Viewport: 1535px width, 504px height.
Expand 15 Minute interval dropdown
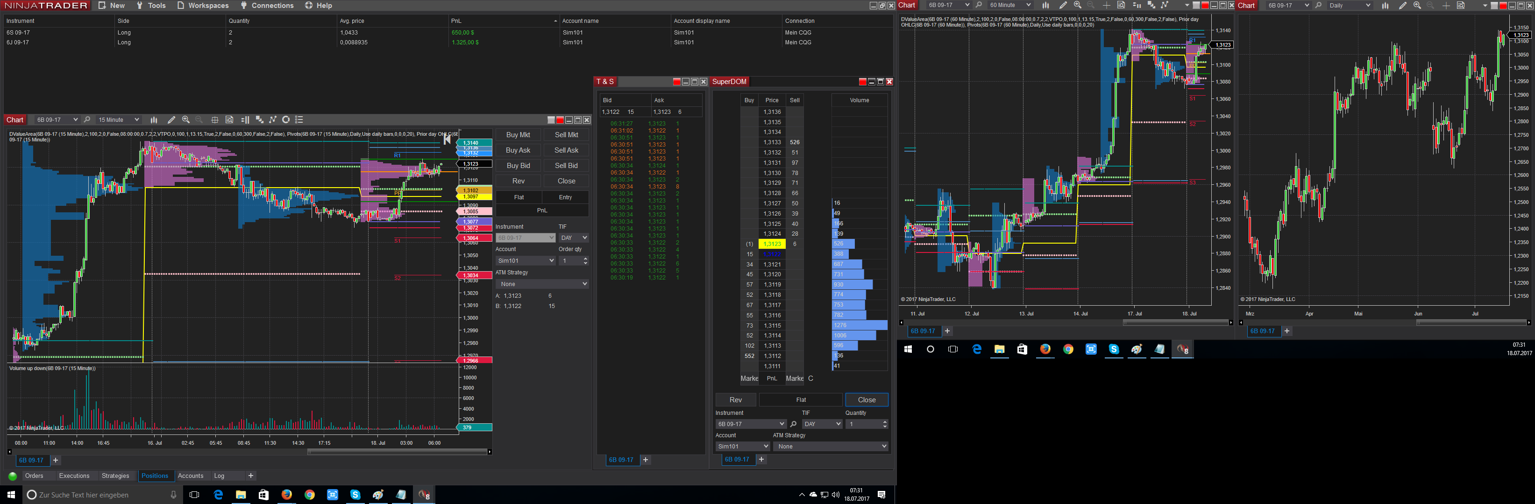(118, 119)
